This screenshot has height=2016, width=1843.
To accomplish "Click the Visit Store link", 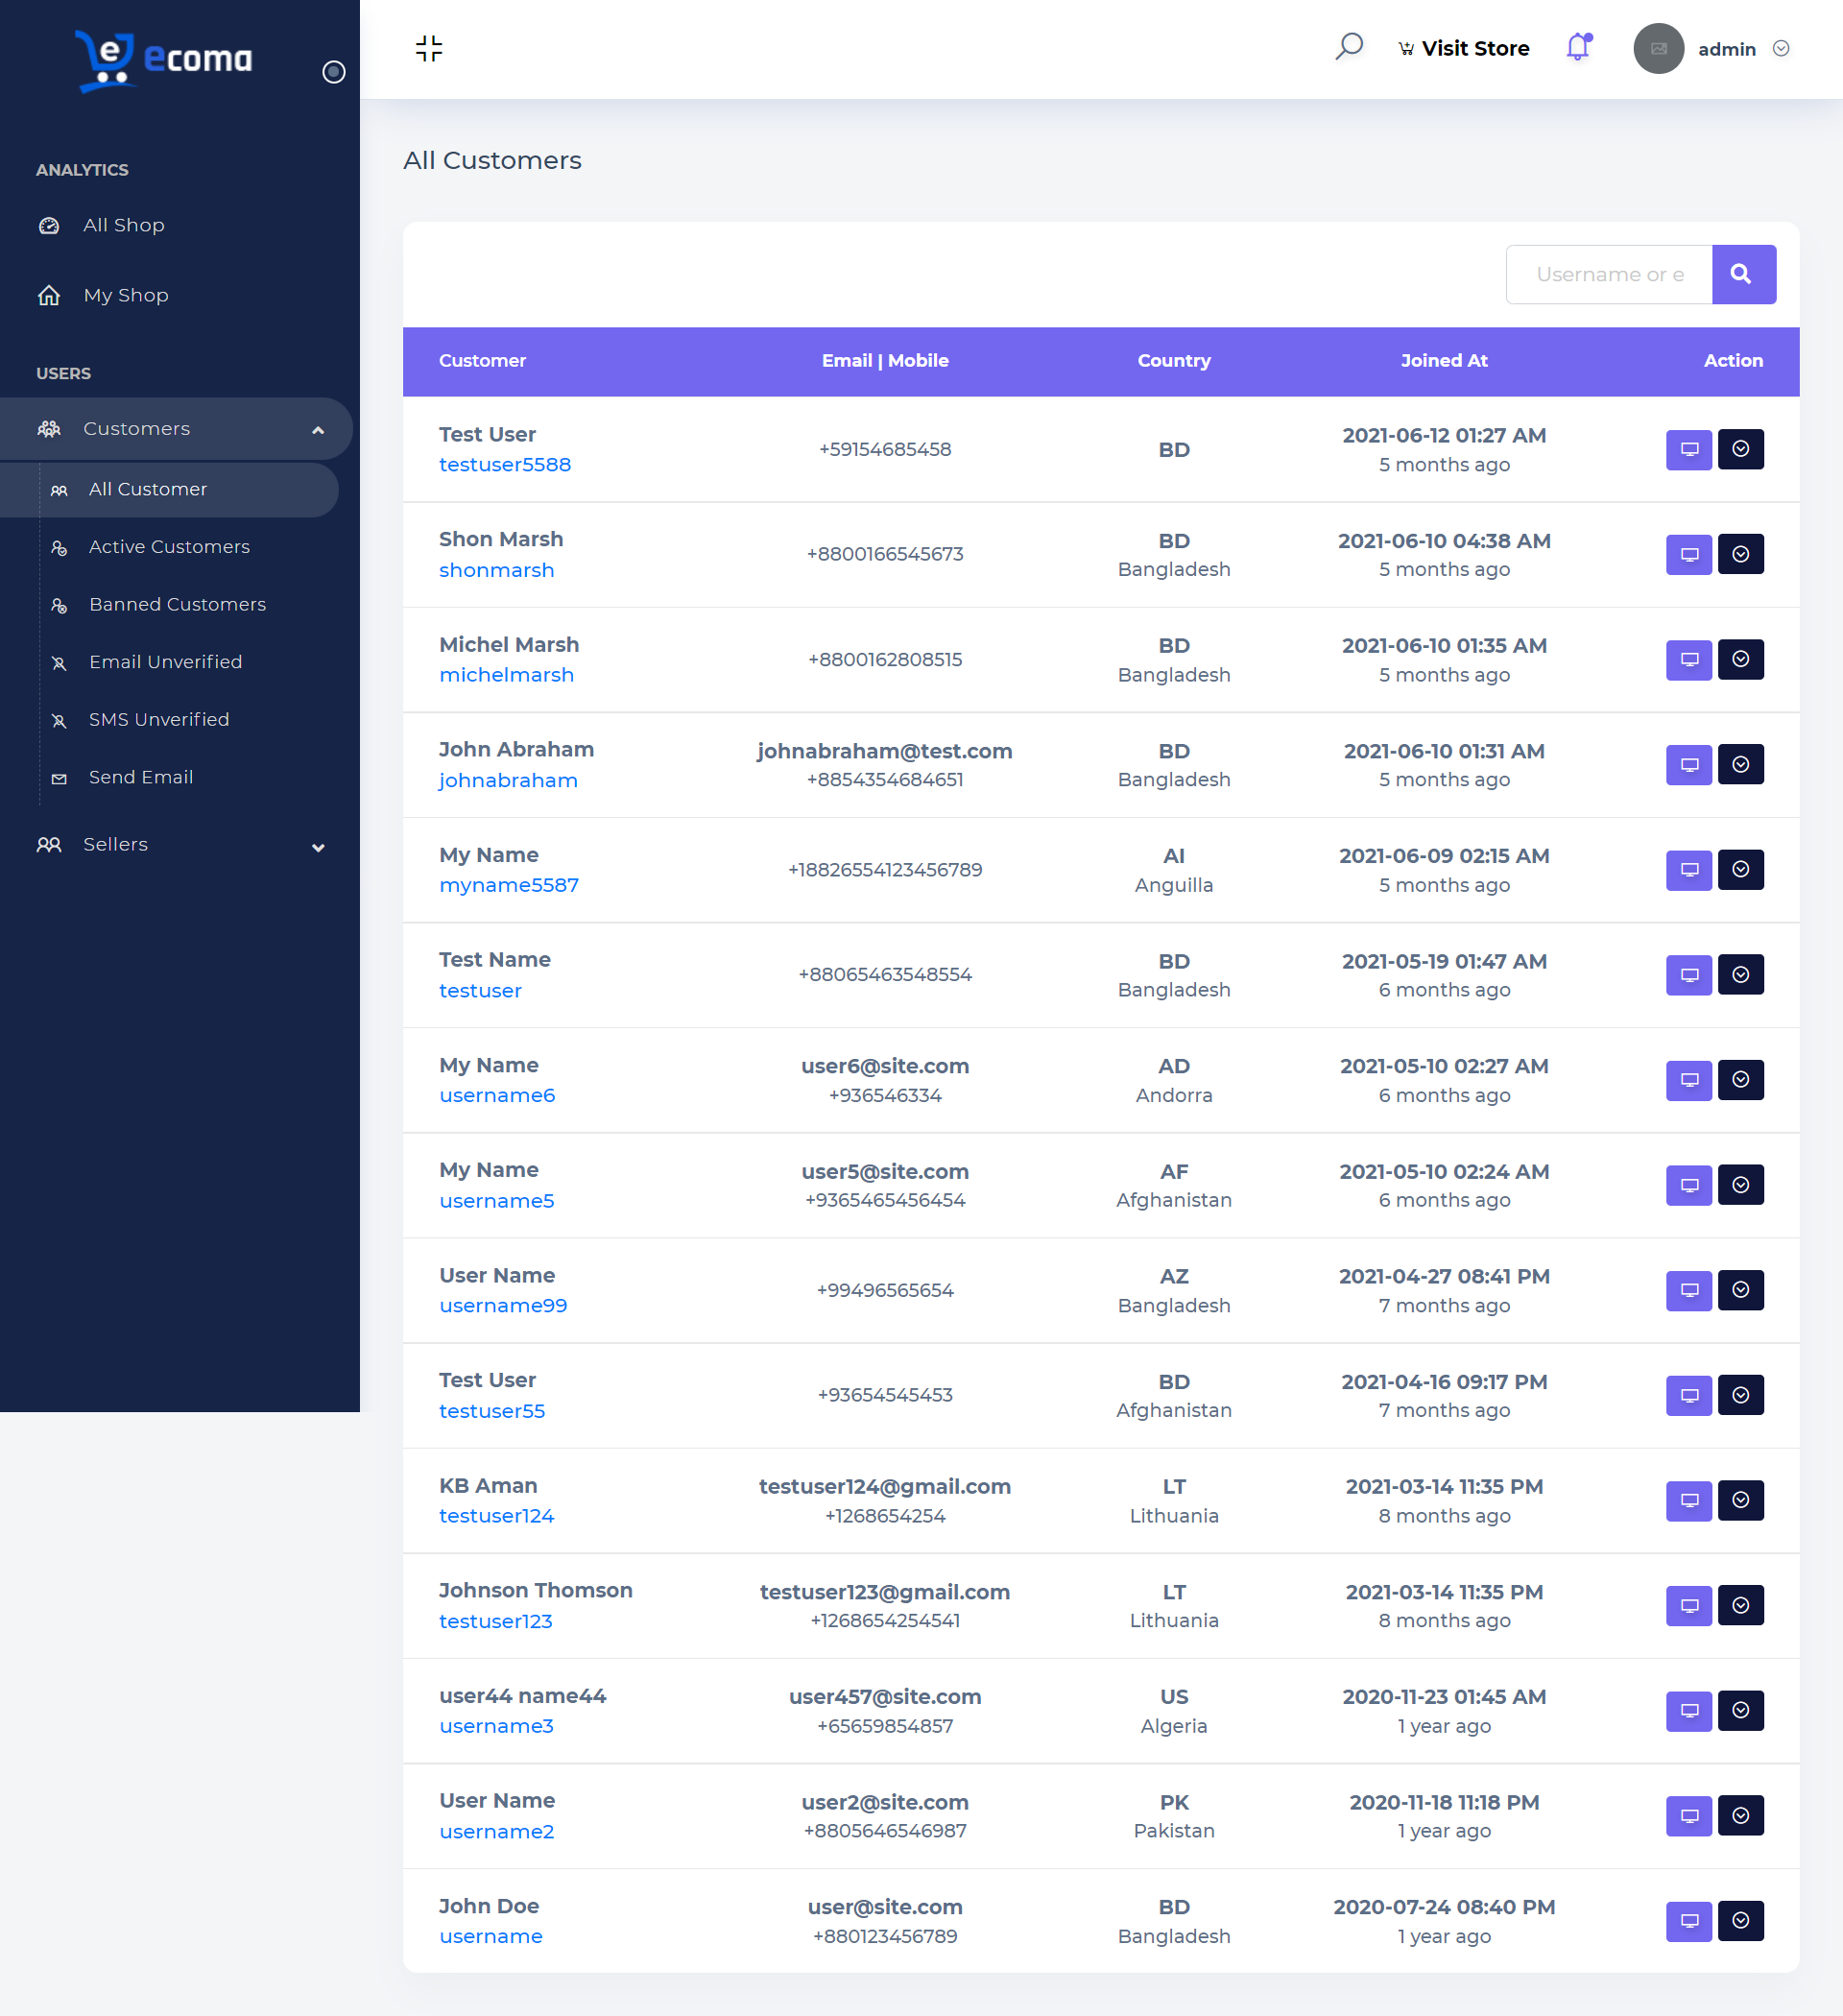I will 1463,48.
